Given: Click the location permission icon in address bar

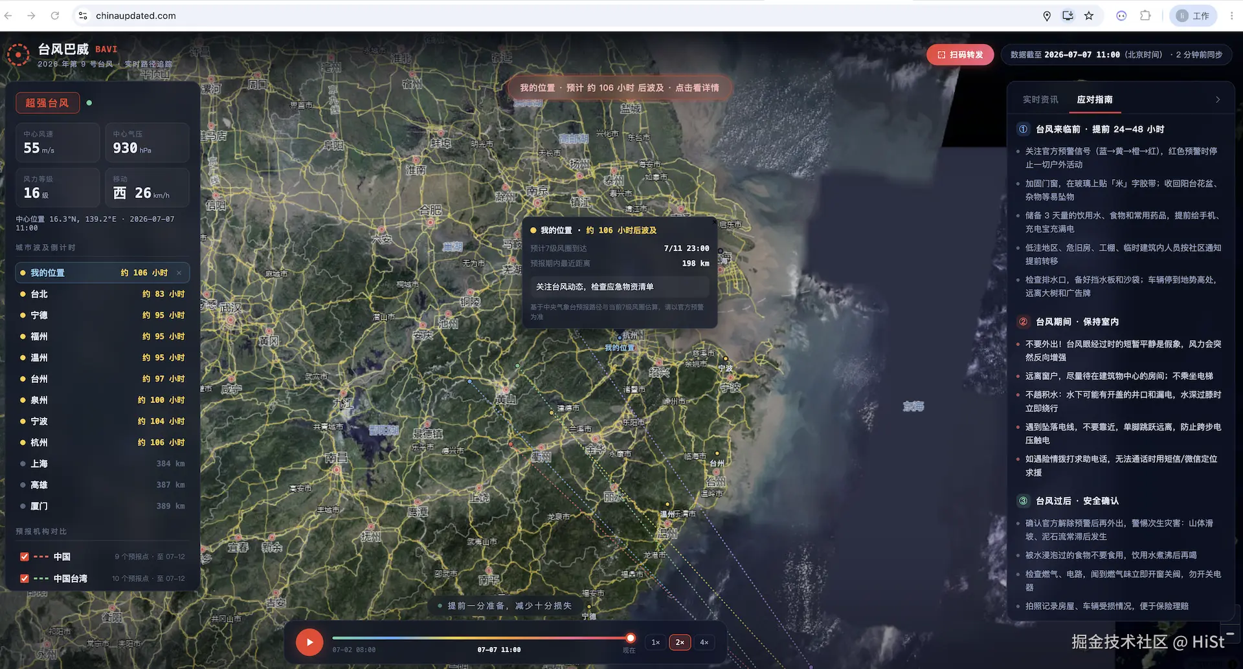Looking at the screenshot, I should 1047,16.
